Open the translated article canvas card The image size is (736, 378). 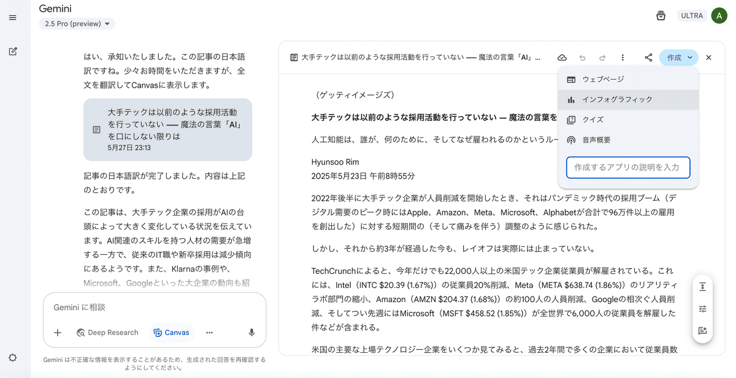pos(167,130)
